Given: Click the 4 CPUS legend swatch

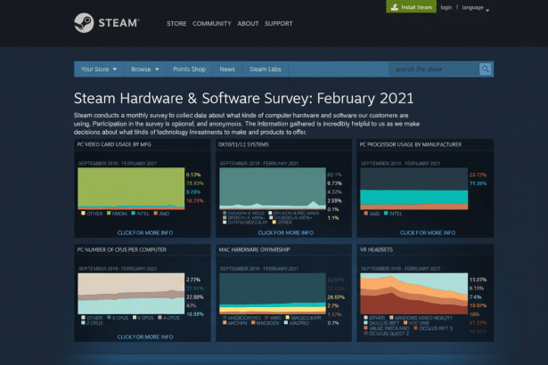Looking at the screenshot, I should [x=159, y=318].
